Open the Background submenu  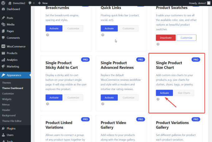tap(9, 115)
